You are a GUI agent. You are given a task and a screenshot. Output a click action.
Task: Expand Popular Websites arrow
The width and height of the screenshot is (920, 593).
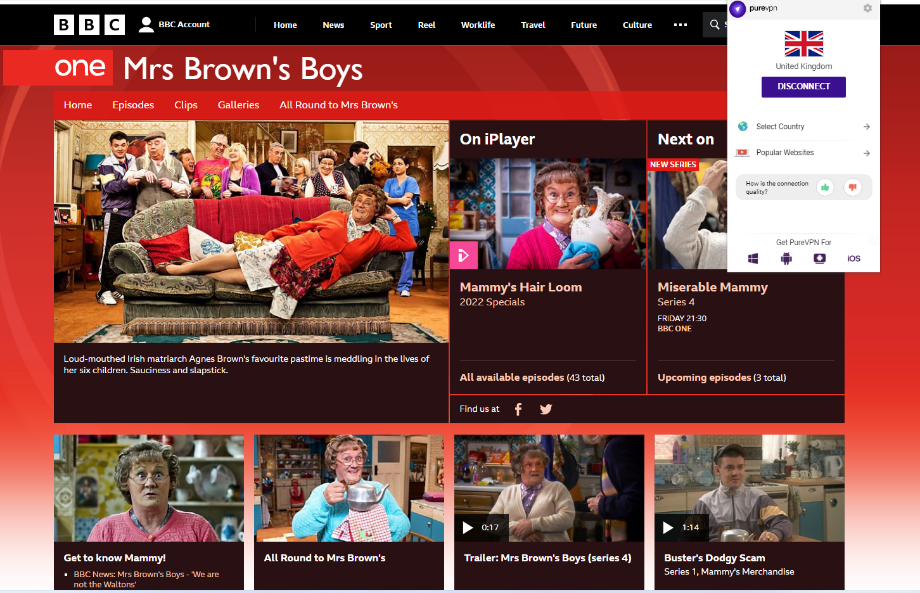pos(867,153)
